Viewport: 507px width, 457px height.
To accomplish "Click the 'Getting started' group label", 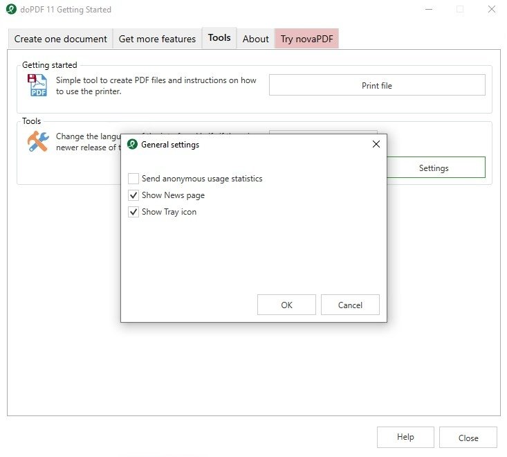I will pos(50,64).
